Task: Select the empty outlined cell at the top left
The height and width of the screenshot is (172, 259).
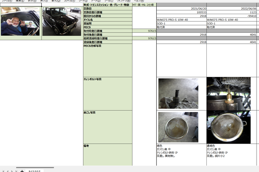Action: (21, 4)
